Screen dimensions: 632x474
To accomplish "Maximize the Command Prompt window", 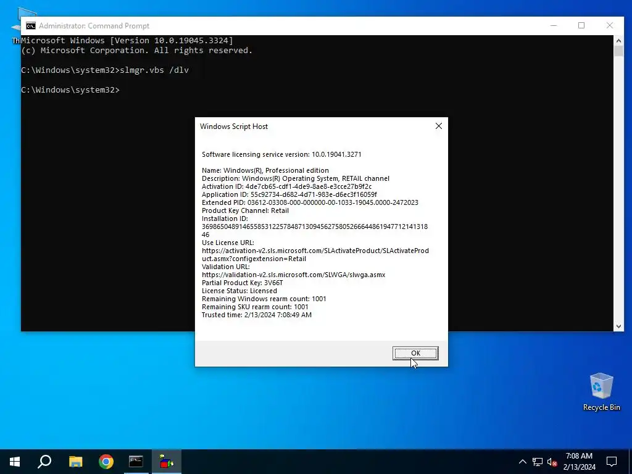I will click(581, 25).
